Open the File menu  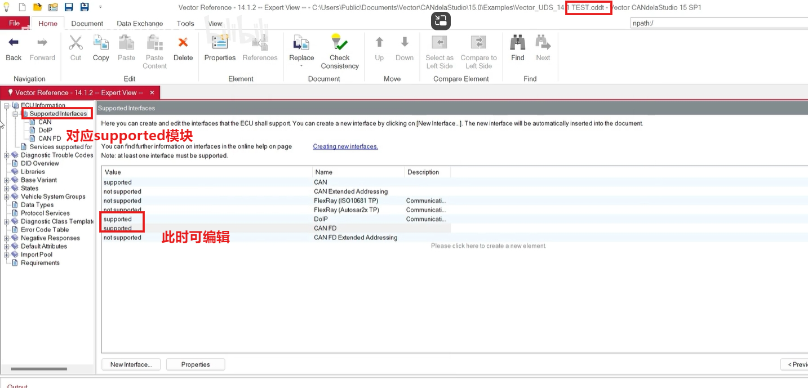(14, 23)
